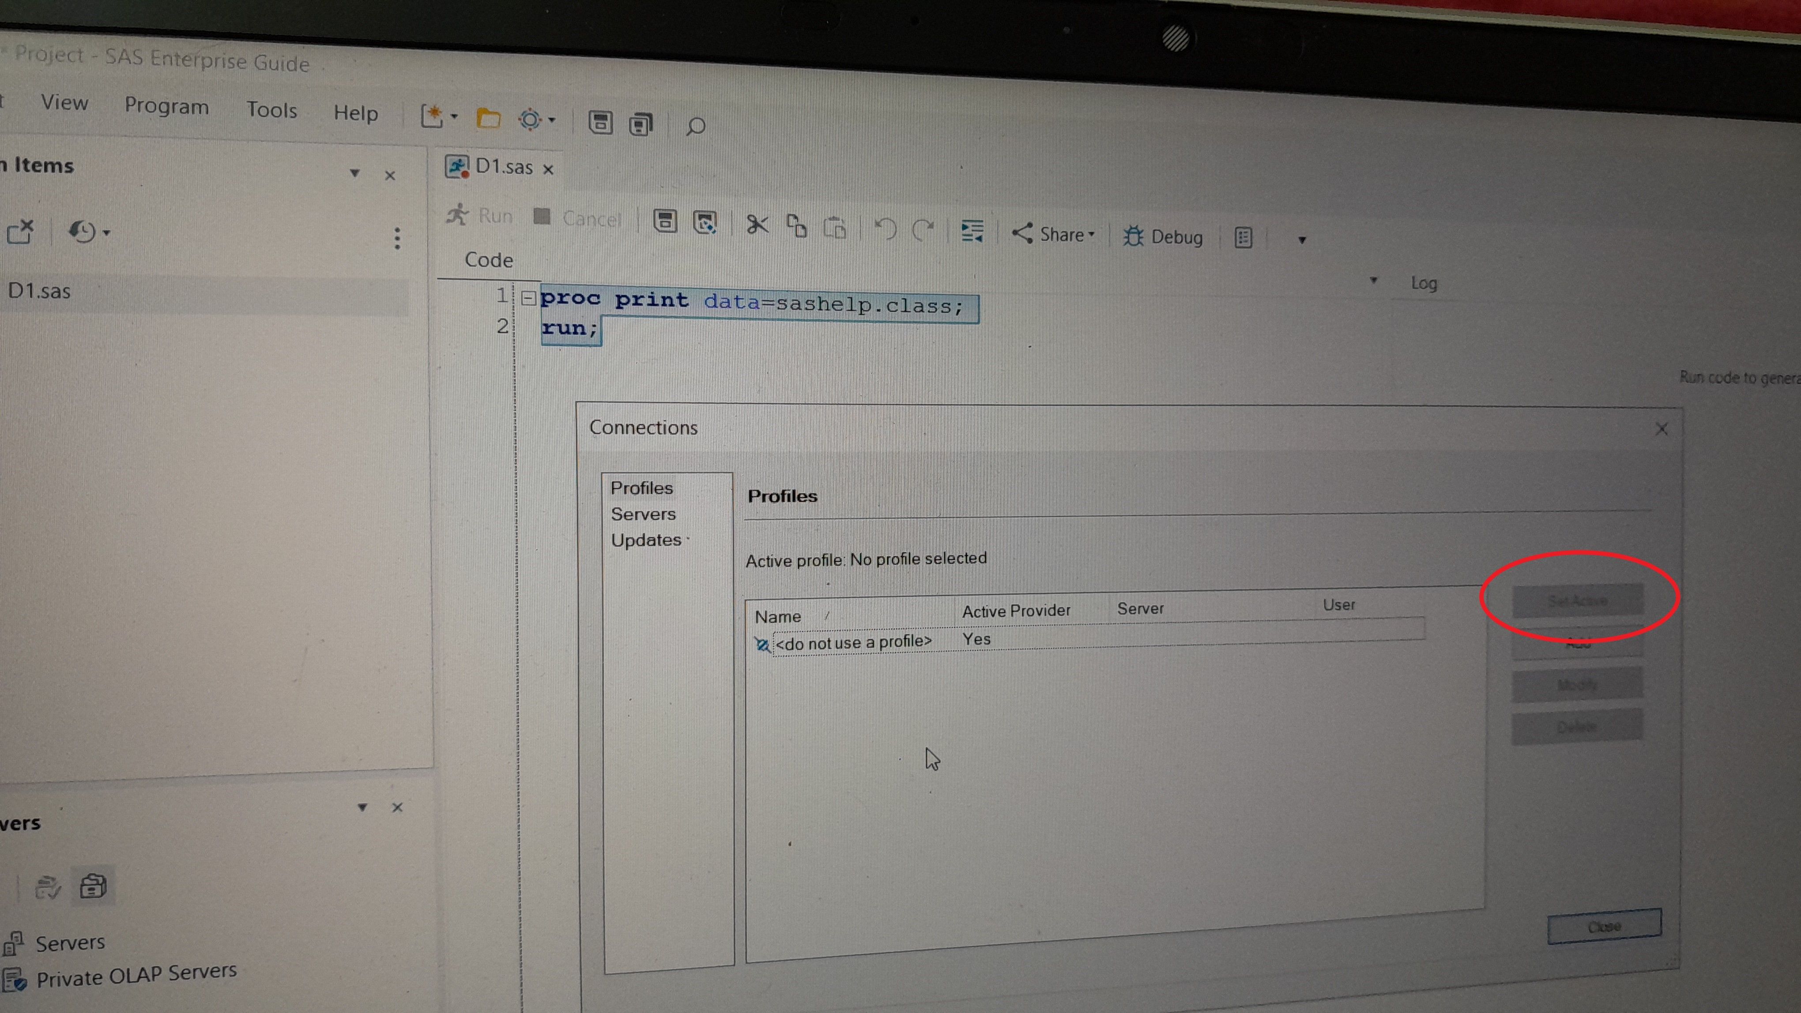Open the Program menu

[166, 105]
